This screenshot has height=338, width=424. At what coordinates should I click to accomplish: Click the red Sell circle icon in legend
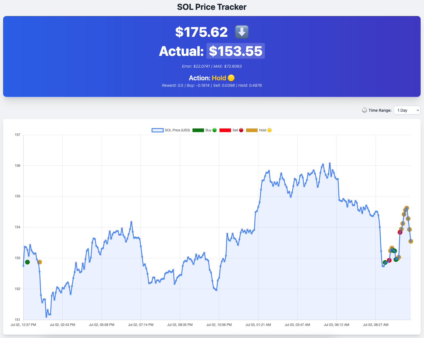click(x=241, y=130)
